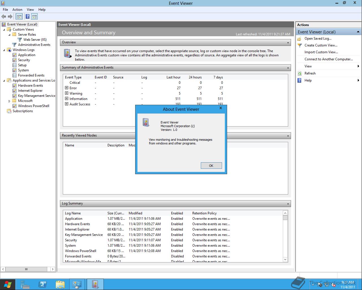Select Forwarded Events in the tree
362x290 pixels.
tap(31, 75)
